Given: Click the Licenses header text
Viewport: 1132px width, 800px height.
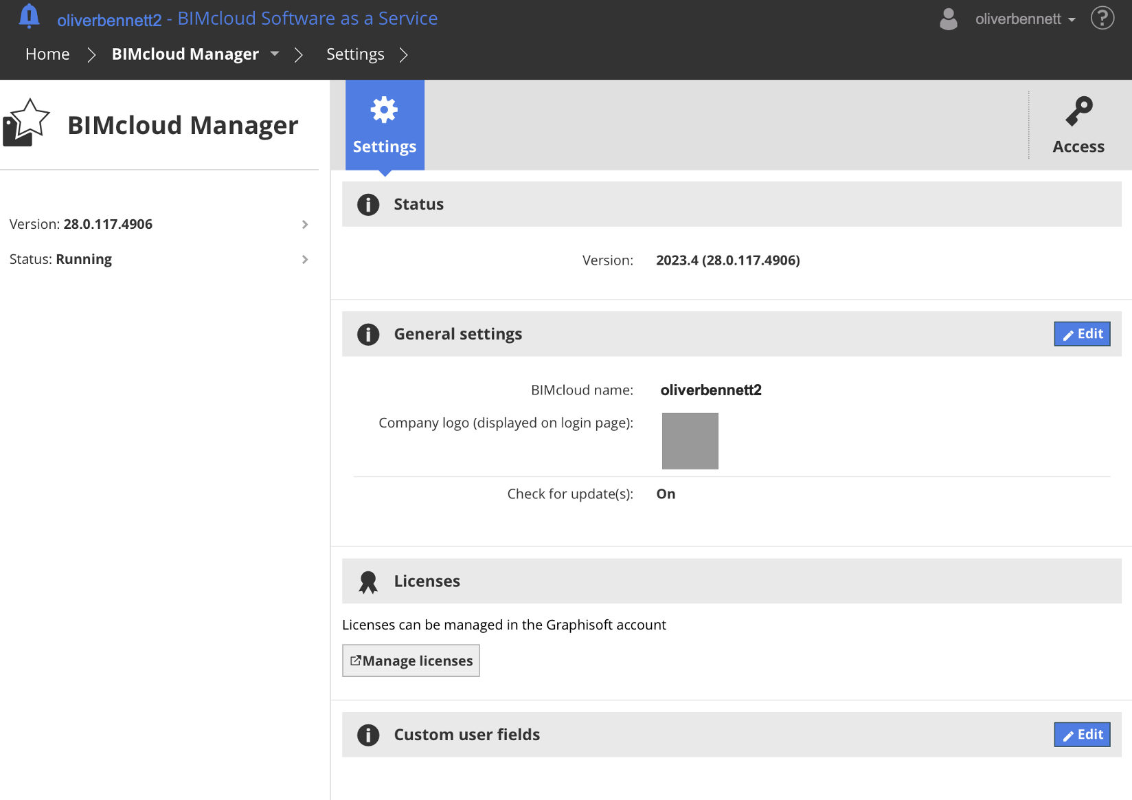Looking at the screenshot, I should (427, 581).
